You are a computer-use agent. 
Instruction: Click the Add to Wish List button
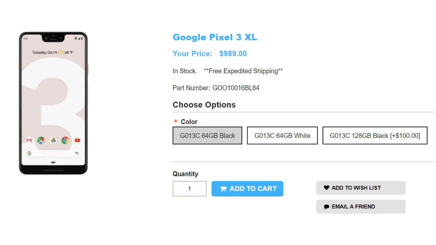(360, 188)
